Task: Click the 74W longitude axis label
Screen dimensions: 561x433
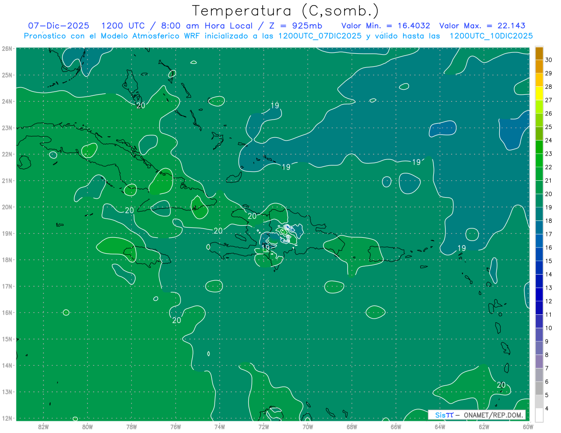Action: [x=220, y=426]
